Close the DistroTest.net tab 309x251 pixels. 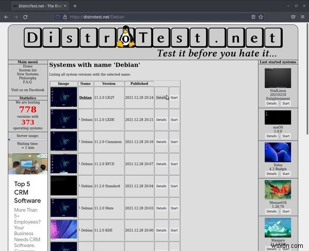click(x=65, y=6)
